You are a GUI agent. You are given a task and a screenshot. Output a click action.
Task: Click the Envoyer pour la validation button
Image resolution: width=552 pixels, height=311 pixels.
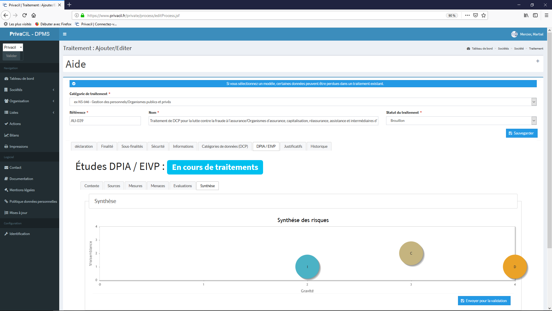(484, 300)
